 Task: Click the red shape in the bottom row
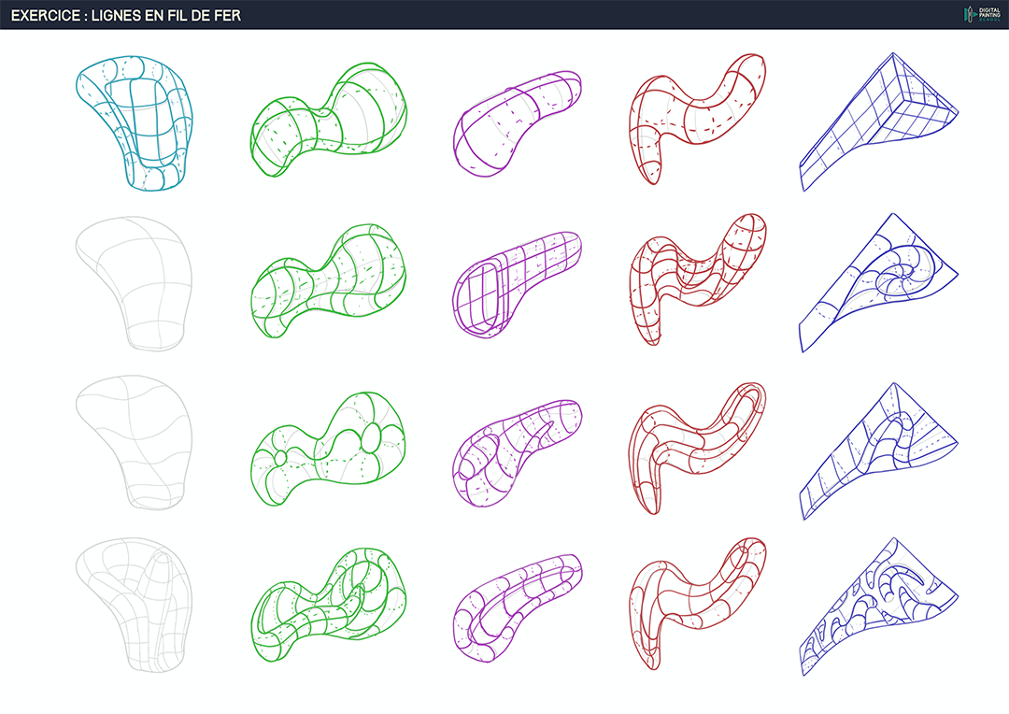point(696,603)
